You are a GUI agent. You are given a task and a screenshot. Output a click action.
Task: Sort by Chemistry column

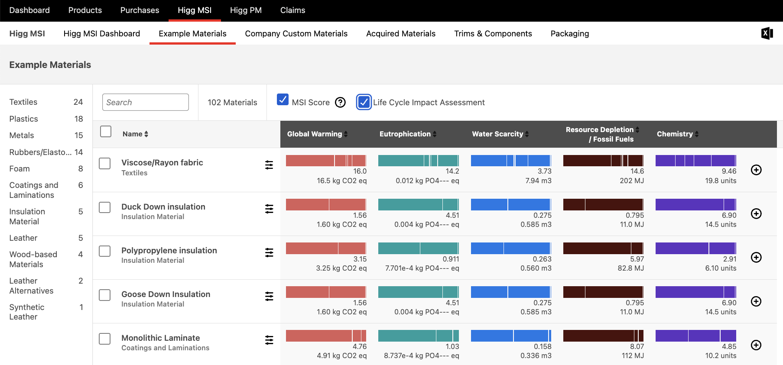point(678,134)
